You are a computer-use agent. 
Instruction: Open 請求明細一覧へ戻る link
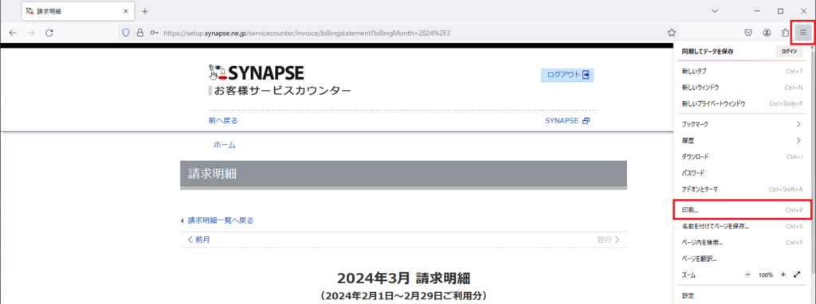(x=221, y=220)
